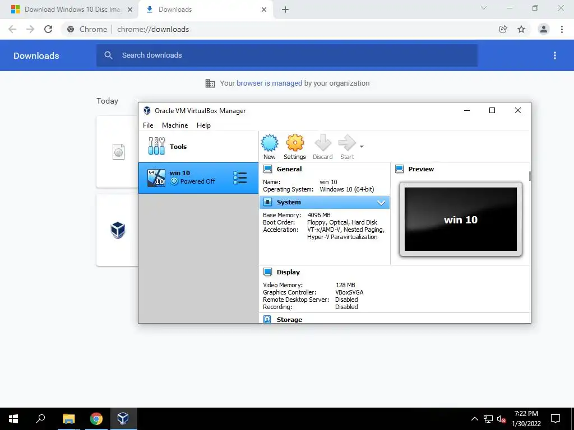The image size is (574, 430).
Task: Click the VirtualBox details pane scrollbar
Action: 530,176
